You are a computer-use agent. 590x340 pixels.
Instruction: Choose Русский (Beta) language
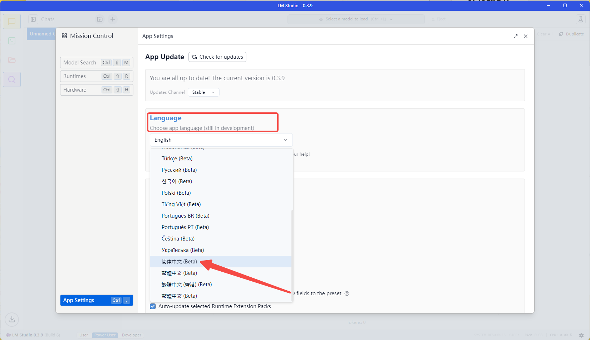tap(221, 170)
